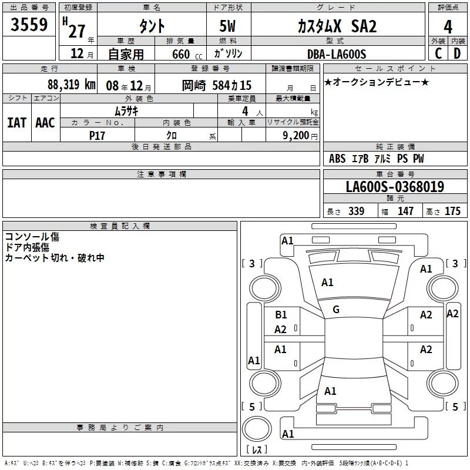This screenshot has width=470, height=470.
Task: Click the B1 damage mark on the diagram
Action: tap(281, 315)
